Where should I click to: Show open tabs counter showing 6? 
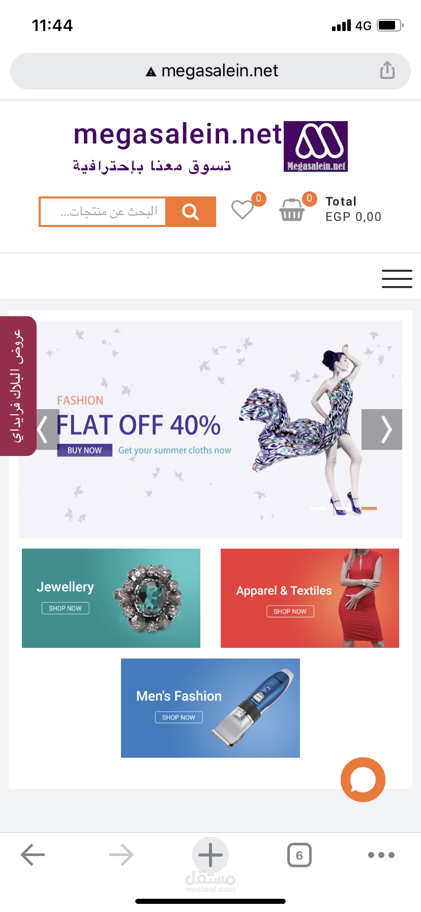(299, 855)
